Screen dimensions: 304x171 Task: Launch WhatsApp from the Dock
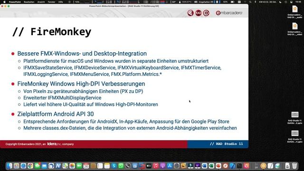pos(121,166)
